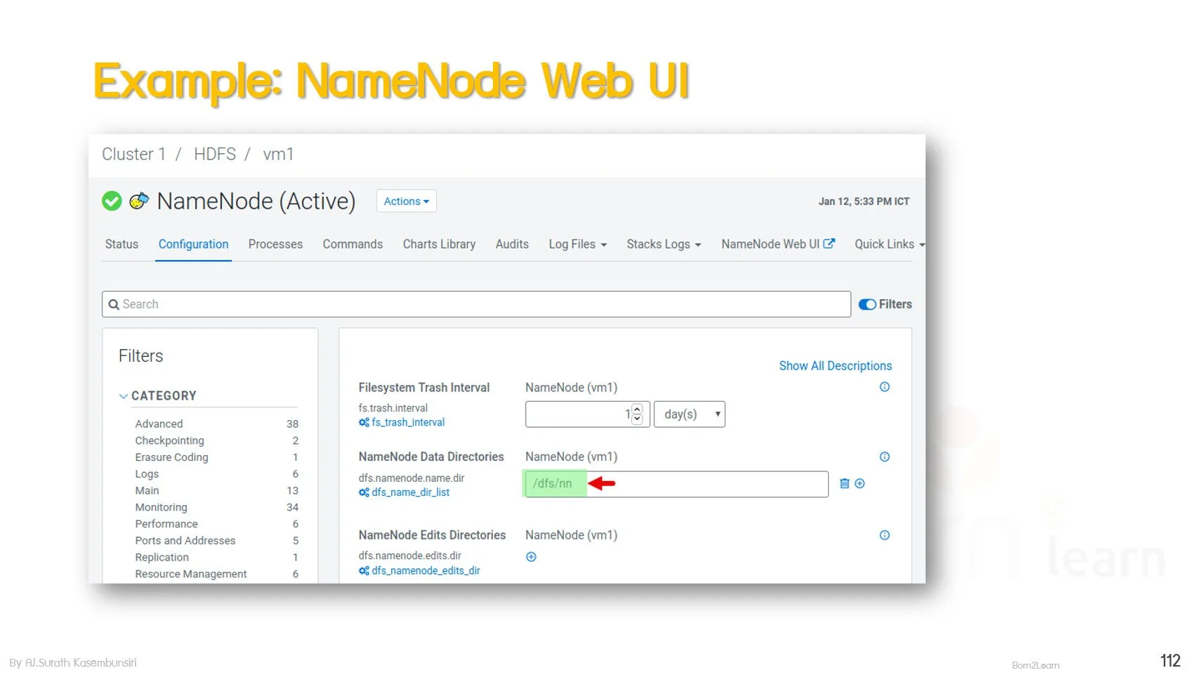Screen dimensions: 1203x675
Task: Filter by Replication category
Action: point(162,557)
